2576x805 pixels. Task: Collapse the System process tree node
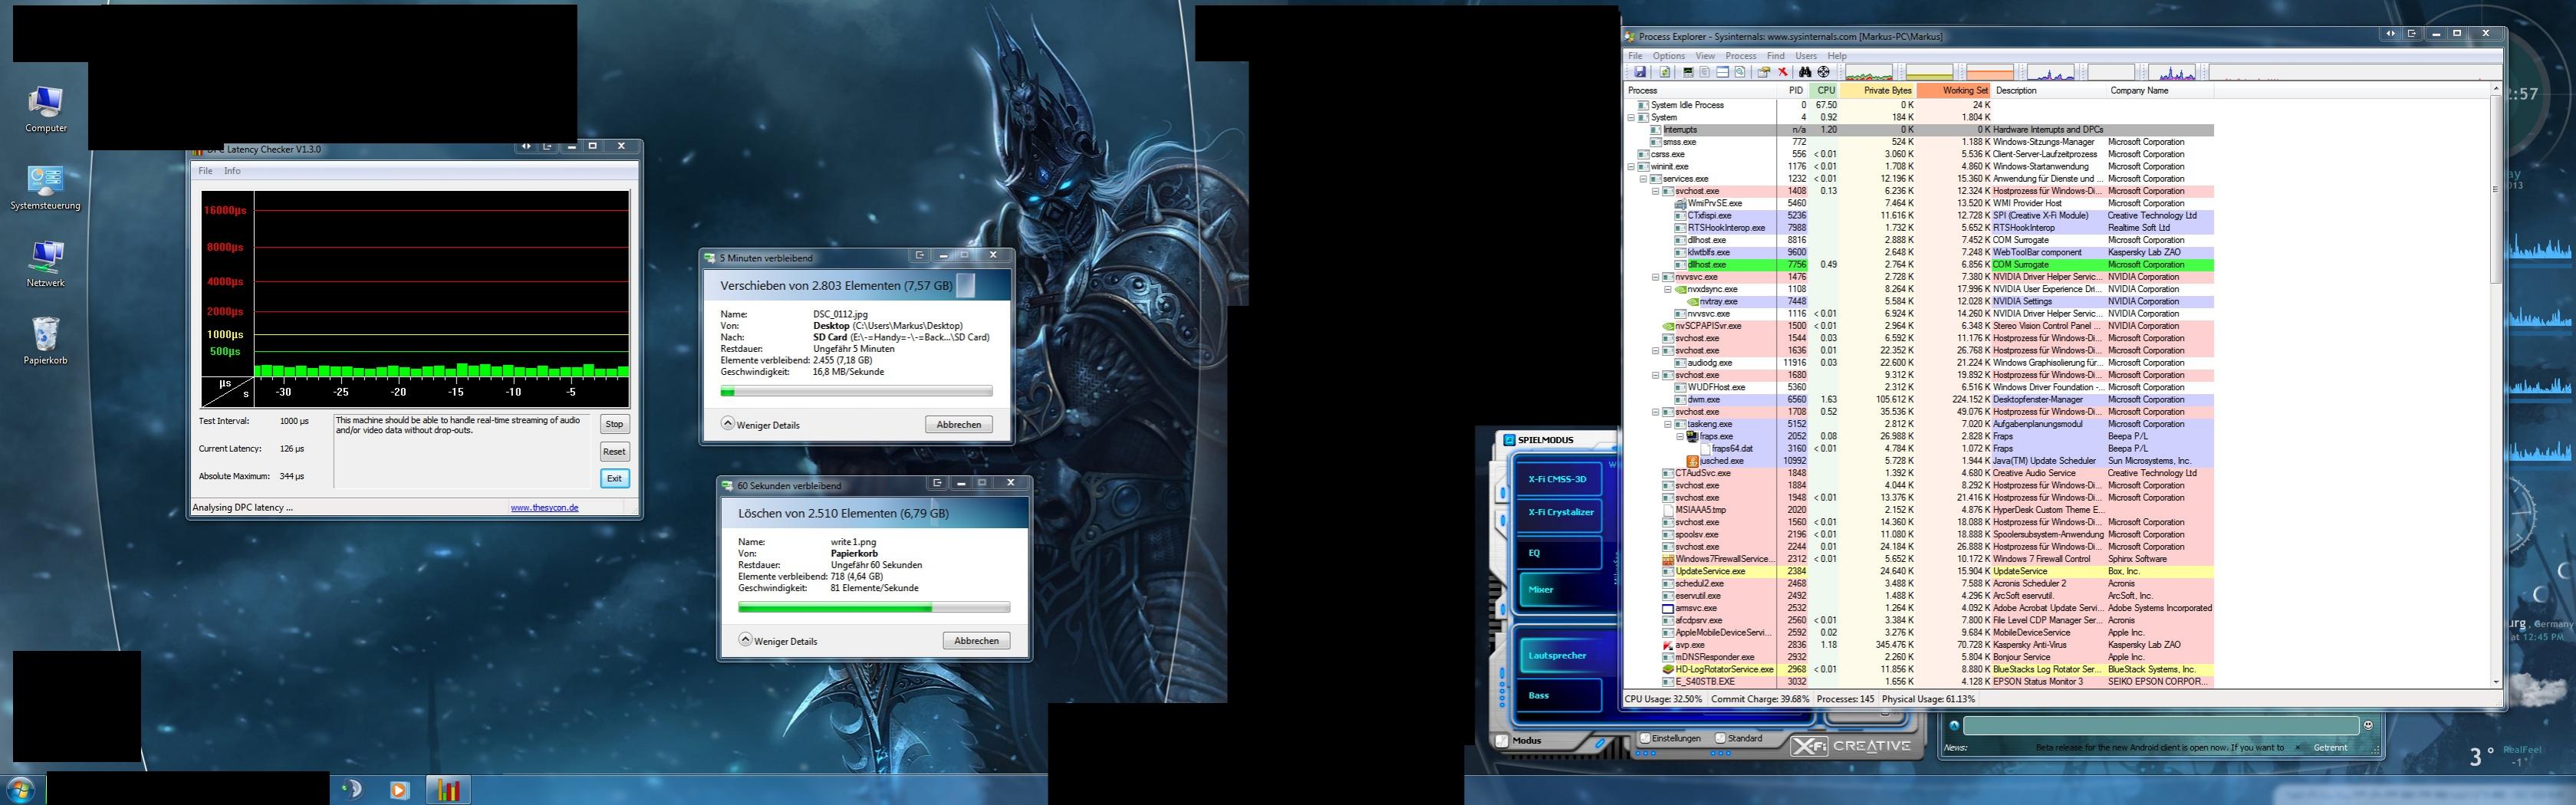pos(1631,118)
